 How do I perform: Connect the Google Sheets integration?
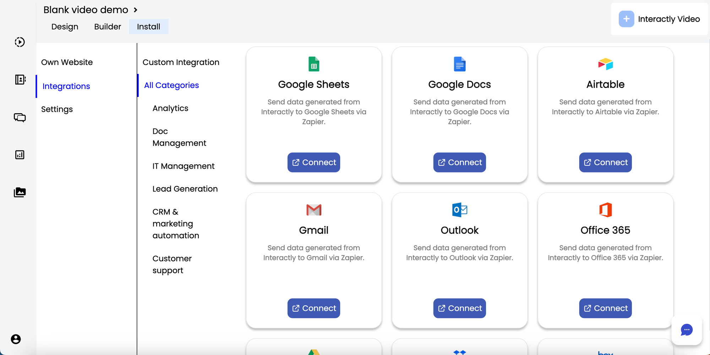click(x=314, y=163)
